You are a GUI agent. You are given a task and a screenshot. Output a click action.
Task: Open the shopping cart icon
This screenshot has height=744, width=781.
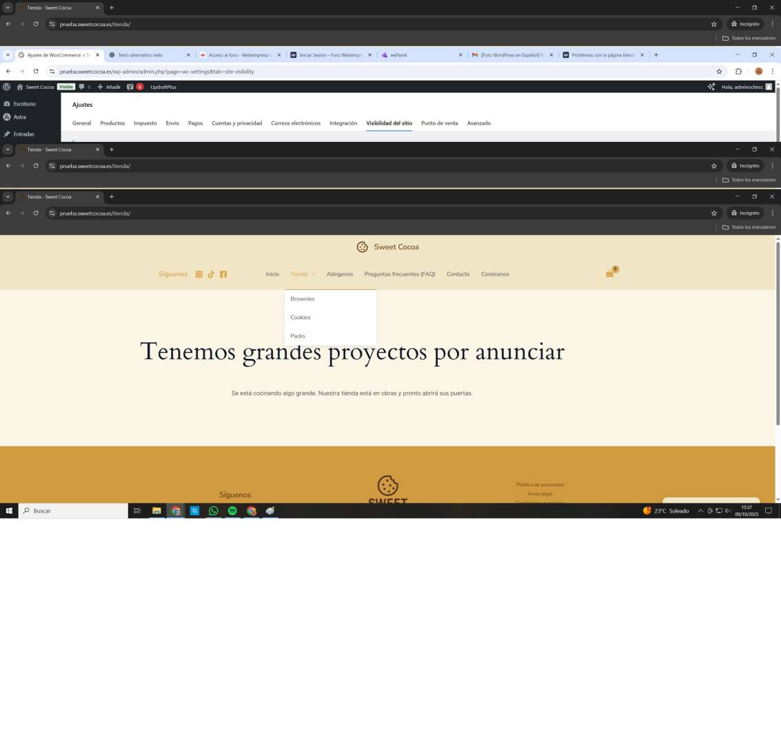609,273
